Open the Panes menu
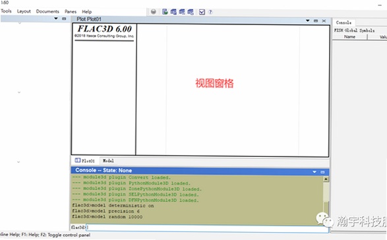The height and width of the screenshot is (240, 387). click(x=71, y=11)
